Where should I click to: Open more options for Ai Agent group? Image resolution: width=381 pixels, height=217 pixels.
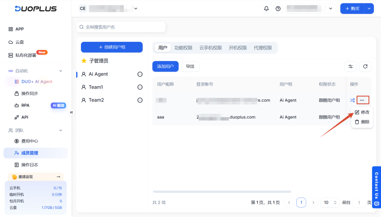tap(140, 74)
